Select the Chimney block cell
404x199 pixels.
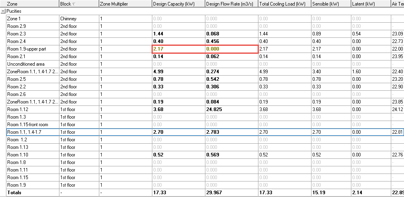click(x=68, y=19)
